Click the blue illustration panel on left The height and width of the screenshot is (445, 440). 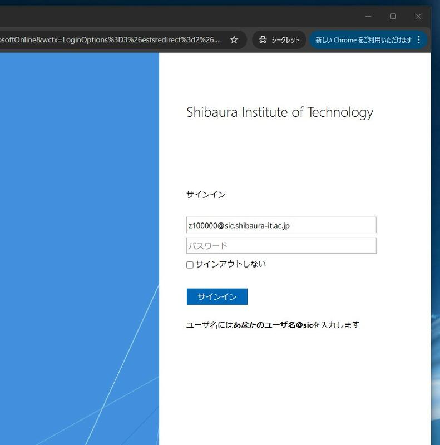pos(78,222)
